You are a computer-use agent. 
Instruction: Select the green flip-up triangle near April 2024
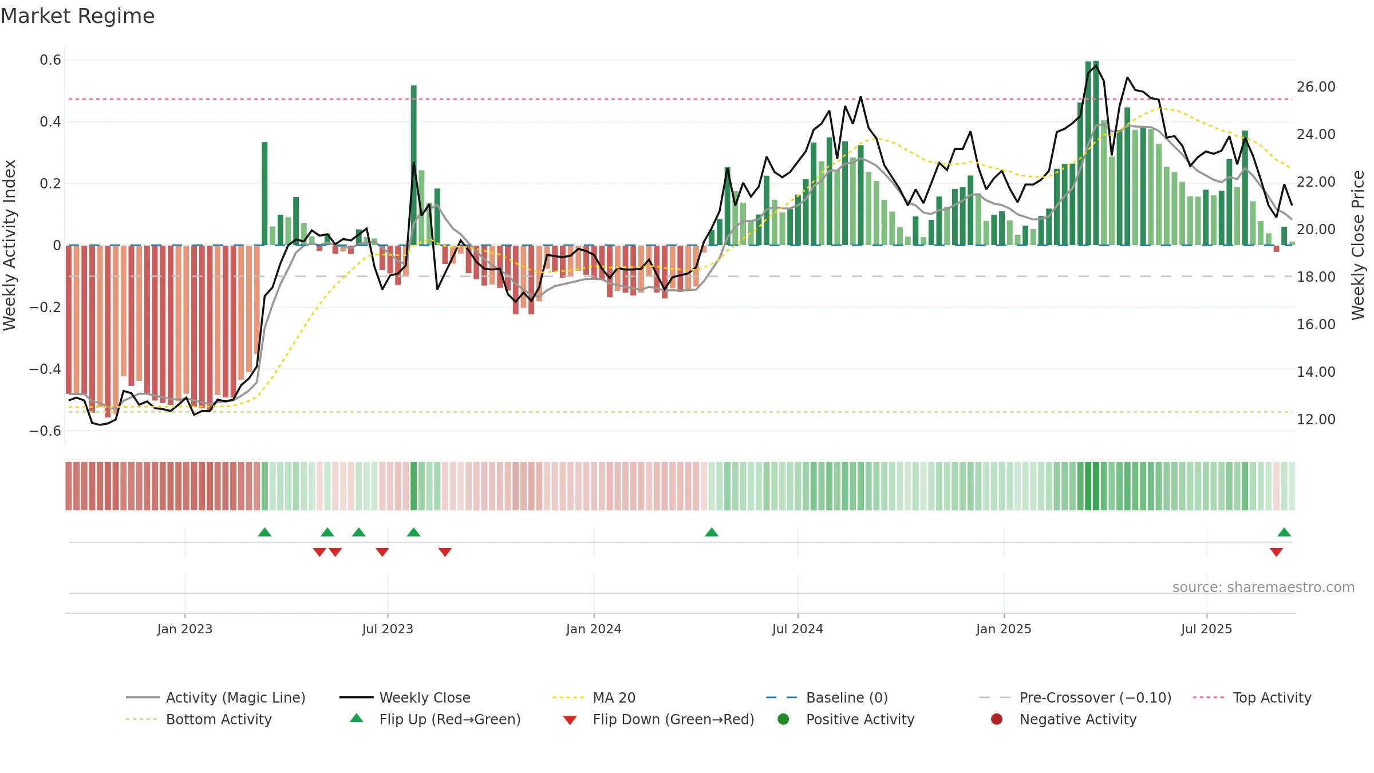coord(712,533)
